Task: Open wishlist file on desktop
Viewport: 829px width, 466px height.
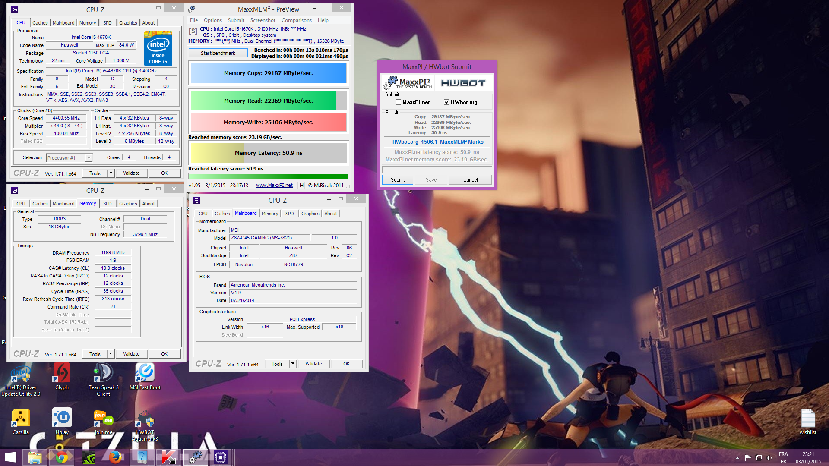Action: point(808,422)
